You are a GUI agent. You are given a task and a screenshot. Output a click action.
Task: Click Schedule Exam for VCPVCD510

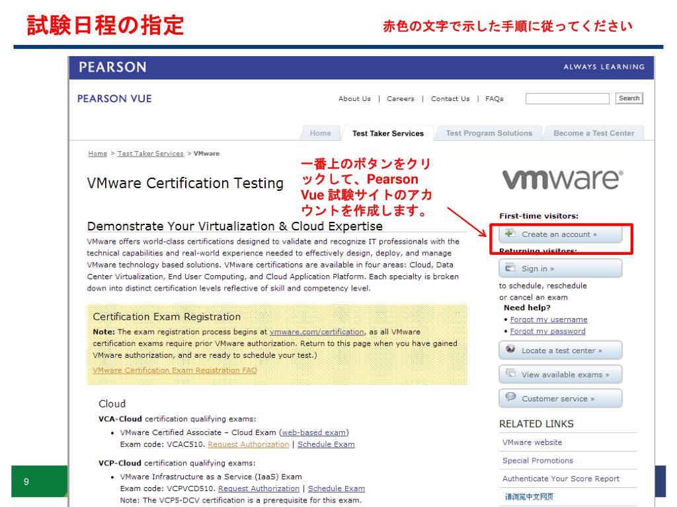337,489
